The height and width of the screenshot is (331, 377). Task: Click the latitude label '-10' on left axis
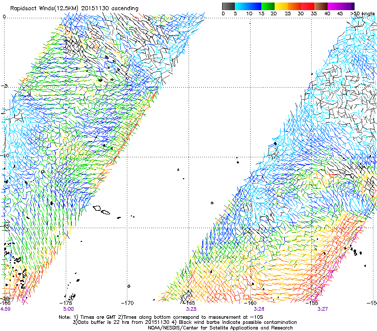click(x=5, y=155)
